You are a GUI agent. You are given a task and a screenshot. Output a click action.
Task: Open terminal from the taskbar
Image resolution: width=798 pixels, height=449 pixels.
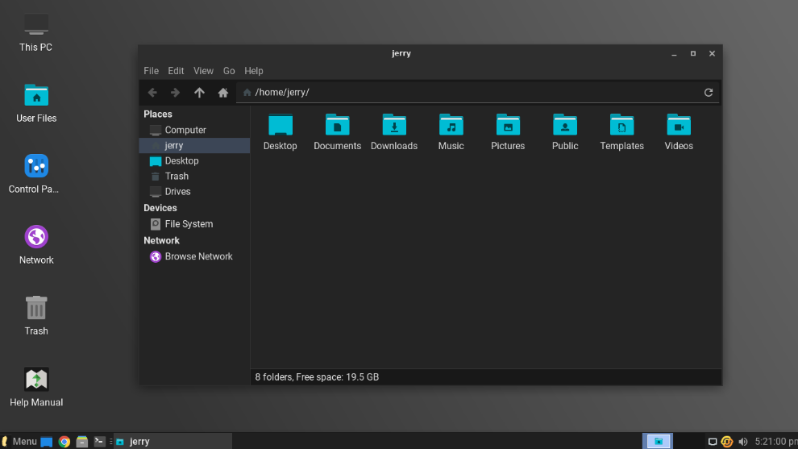[99, 442]
